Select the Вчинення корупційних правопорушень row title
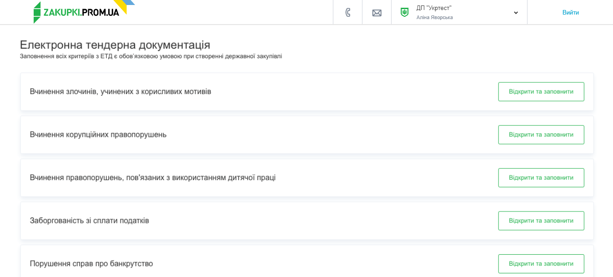This screenshot has height=277, width=613. point(98,135)
